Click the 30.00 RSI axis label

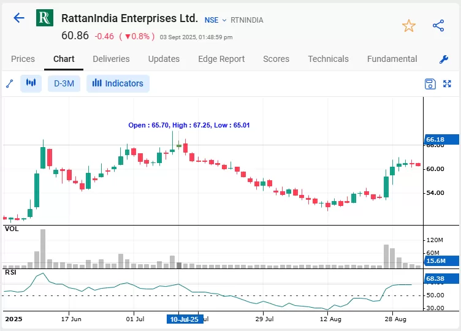435,308
